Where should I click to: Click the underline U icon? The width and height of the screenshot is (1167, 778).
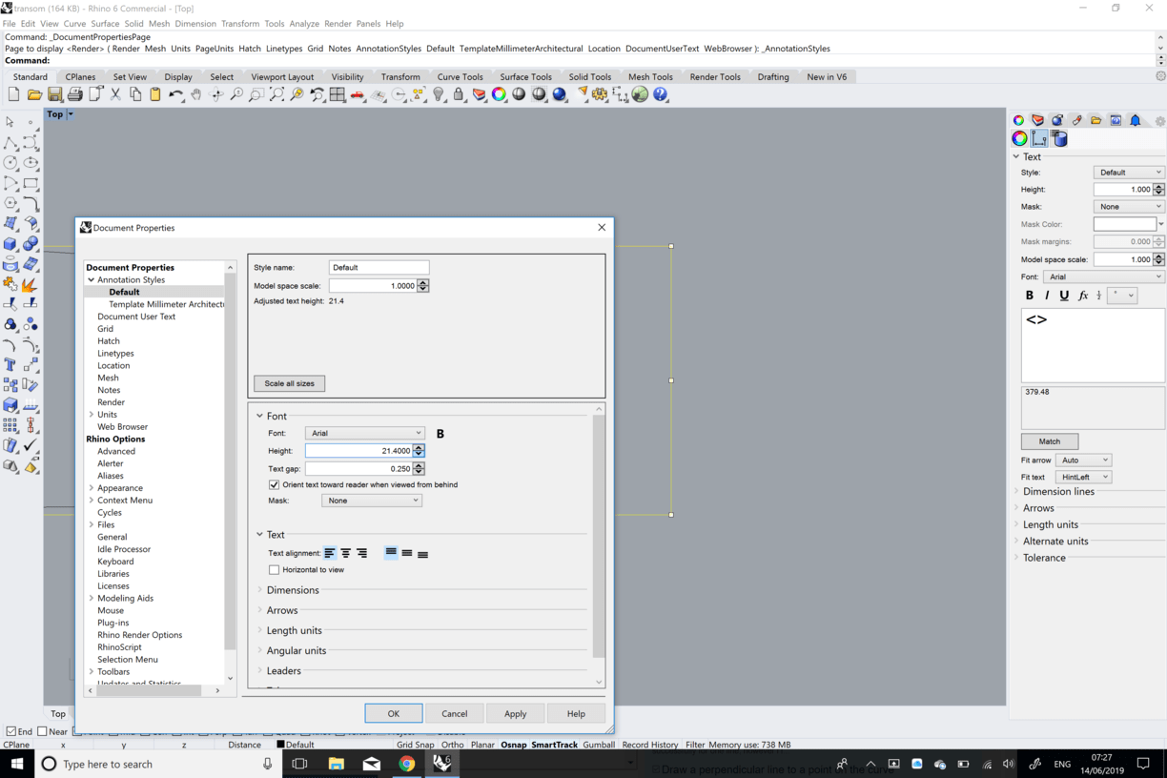(1064, 296)
